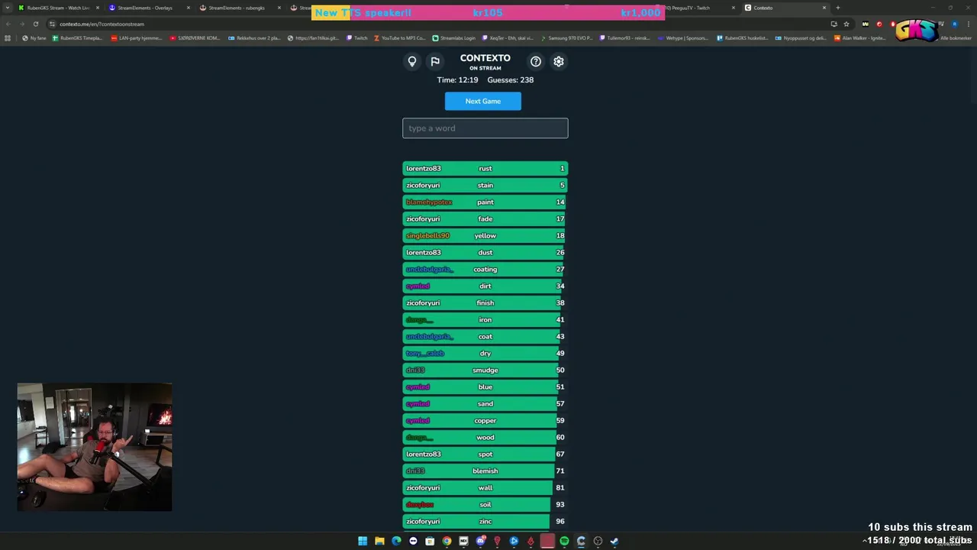
Task: Open the 'Ny fane' bookmark
Action: tap(34, 38)
